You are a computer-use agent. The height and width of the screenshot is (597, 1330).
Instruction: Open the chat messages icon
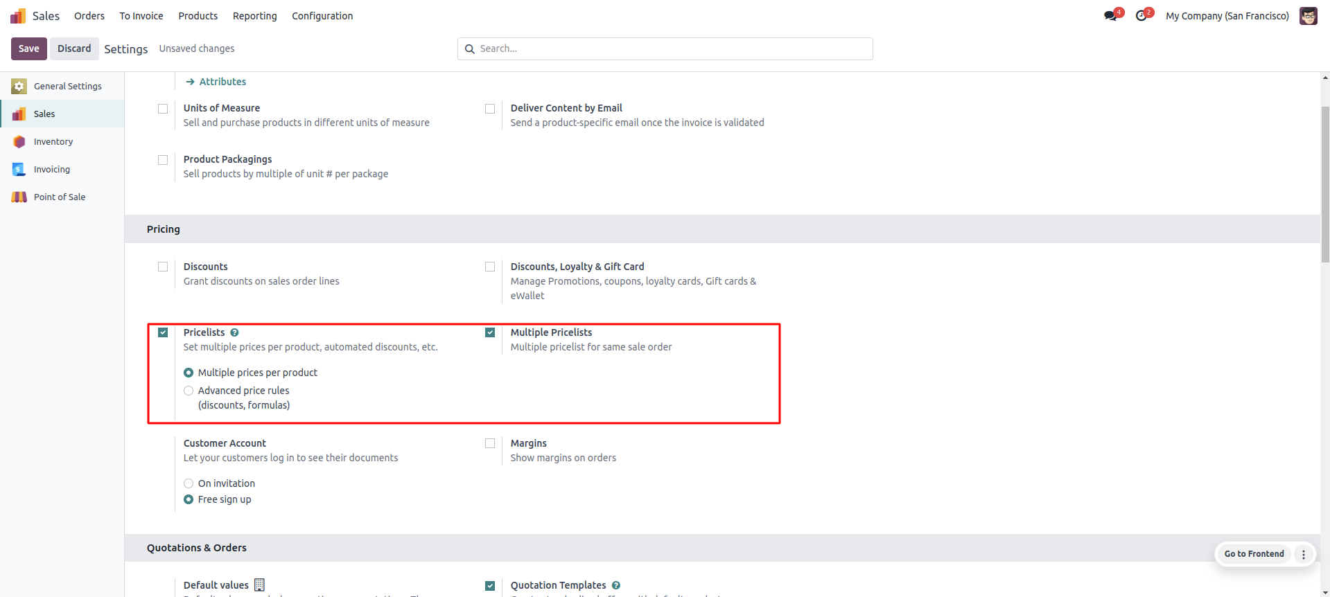tap(1110, 16)
